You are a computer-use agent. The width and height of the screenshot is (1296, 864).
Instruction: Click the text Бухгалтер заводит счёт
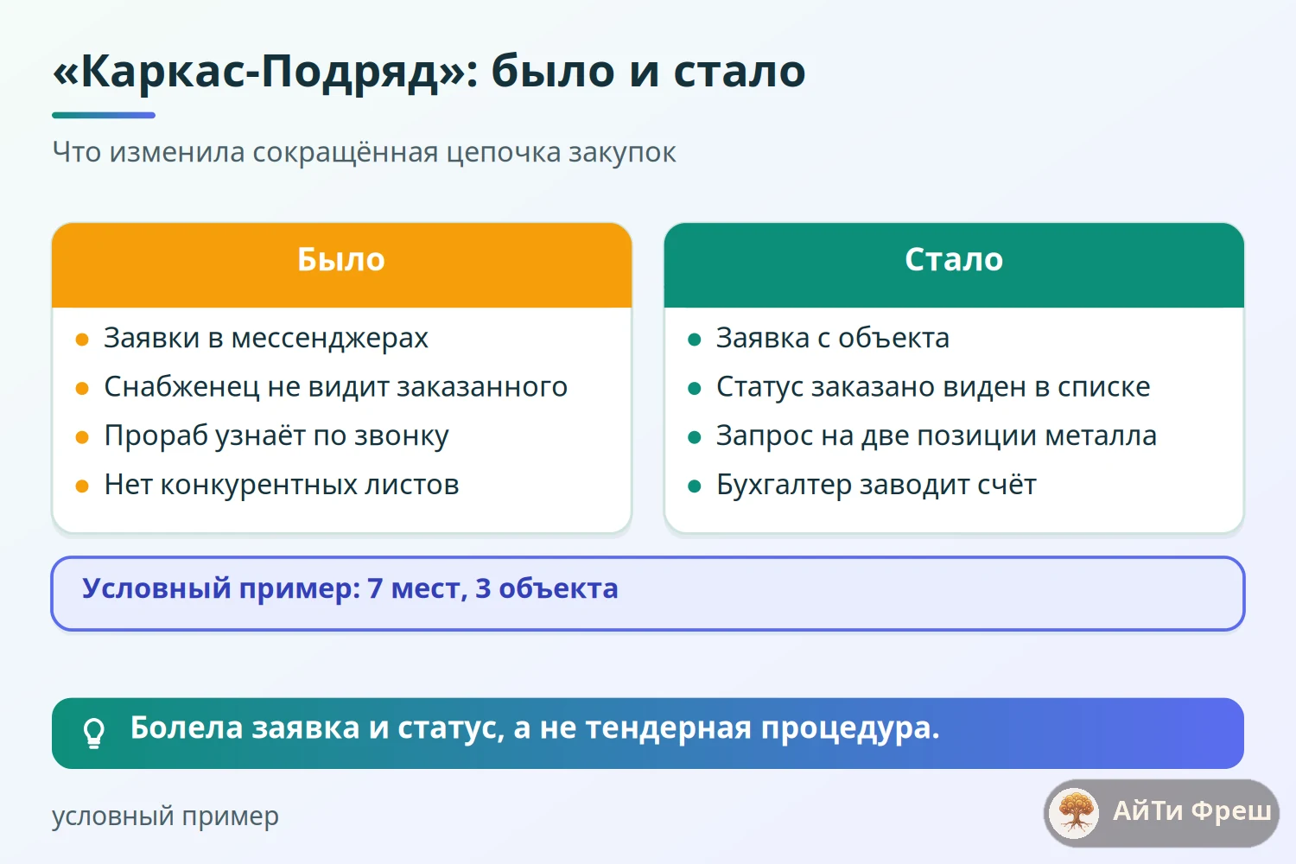click(876, 485)
